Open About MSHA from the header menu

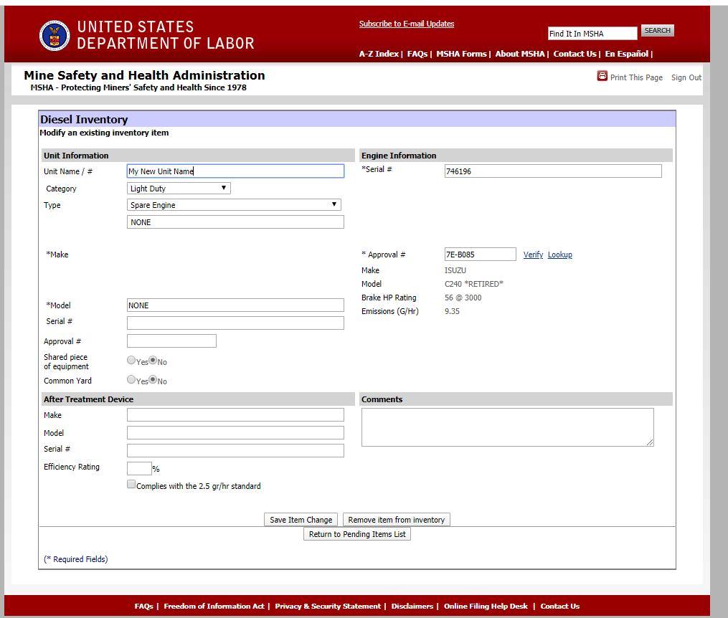pos(520,54)
